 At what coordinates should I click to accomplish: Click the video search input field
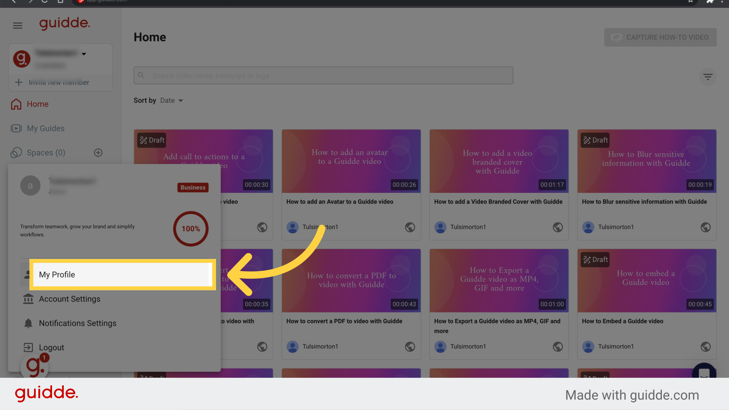pyautogui.click(x=323, y=76)
